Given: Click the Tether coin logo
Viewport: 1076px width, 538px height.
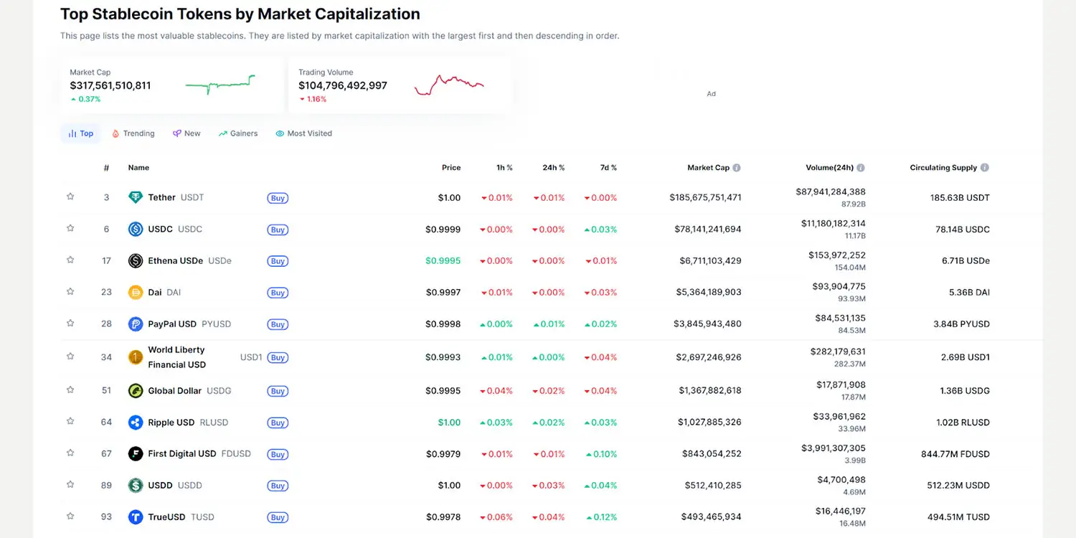Looking at the screenshot, I should click(137, 197).
